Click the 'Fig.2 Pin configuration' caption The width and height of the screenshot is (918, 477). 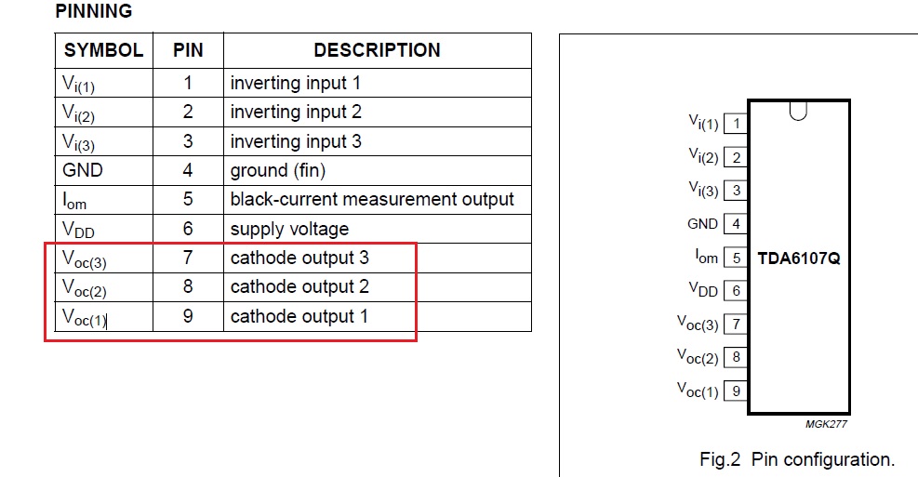pyautogui.click(x=796, y=459)
